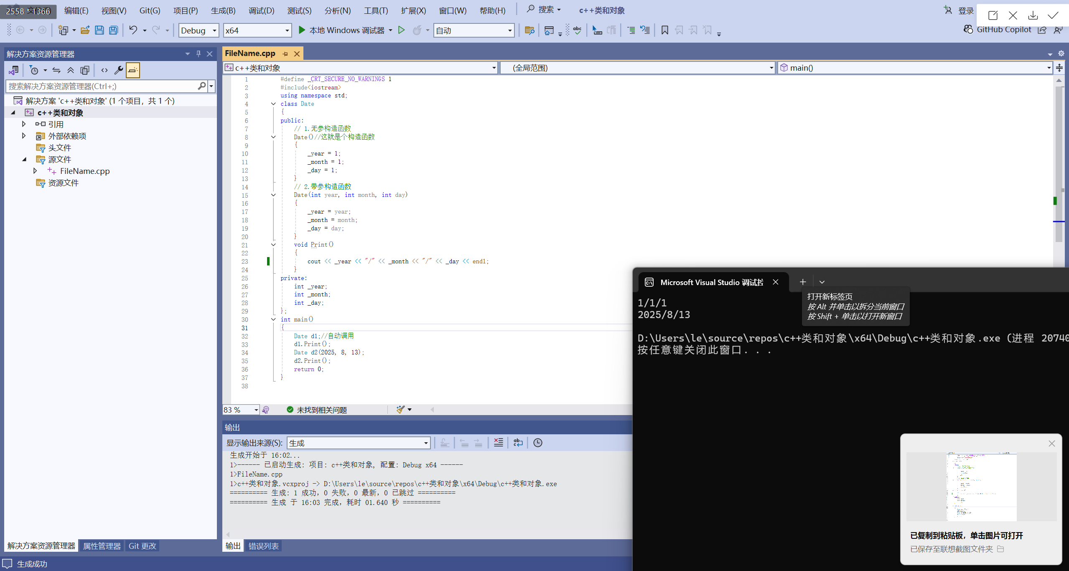This screenshot has height=571, width=1069.
Task: Expand the 外部依赖项 tree node
Action: tap(24, 136)
